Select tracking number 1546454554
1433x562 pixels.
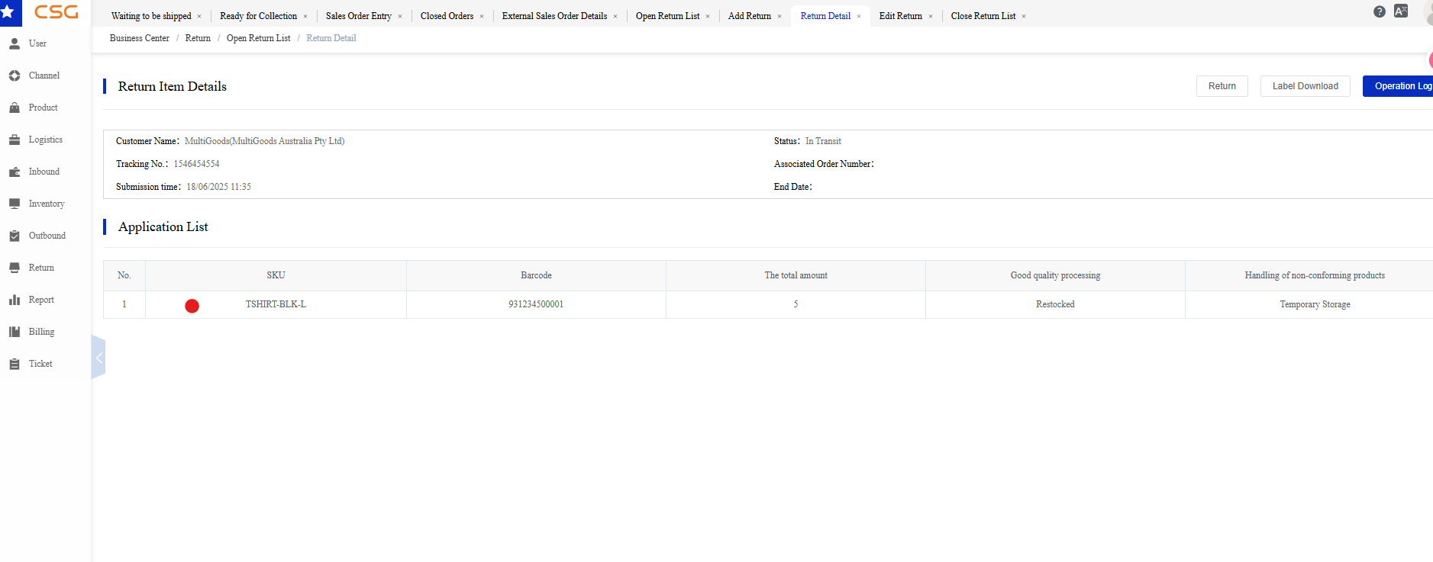(x=196, y=164)
